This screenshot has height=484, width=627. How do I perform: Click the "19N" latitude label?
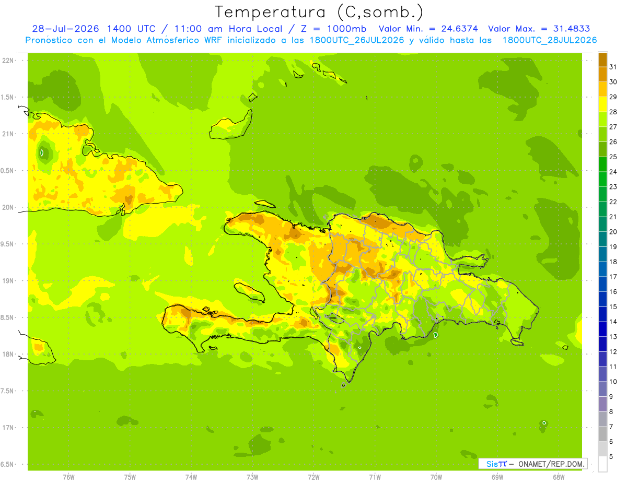[9, 281]
